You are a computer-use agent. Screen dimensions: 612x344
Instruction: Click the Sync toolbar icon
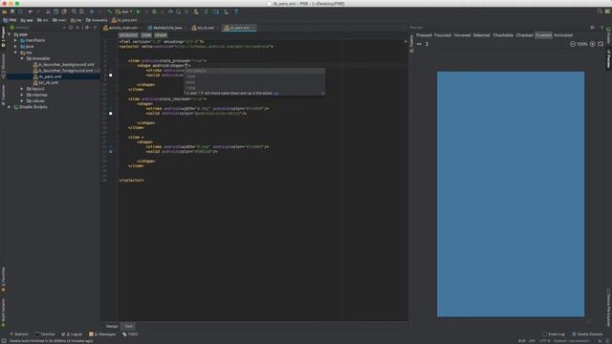coord(20,11)
